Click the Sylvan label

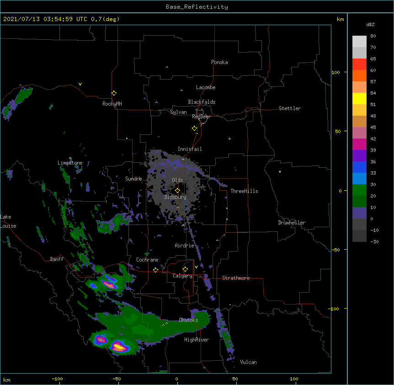coord(178,112)
